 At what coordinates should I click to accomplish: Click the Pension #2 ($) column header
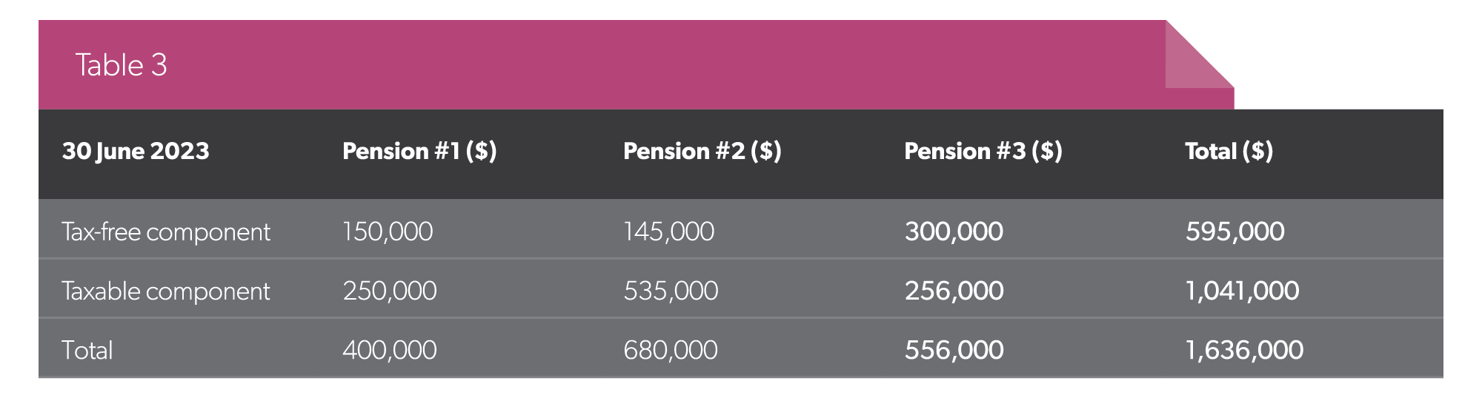(702, 151)
